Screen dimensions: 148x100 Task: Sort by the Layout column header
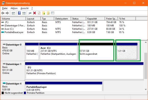click(33, 19)
